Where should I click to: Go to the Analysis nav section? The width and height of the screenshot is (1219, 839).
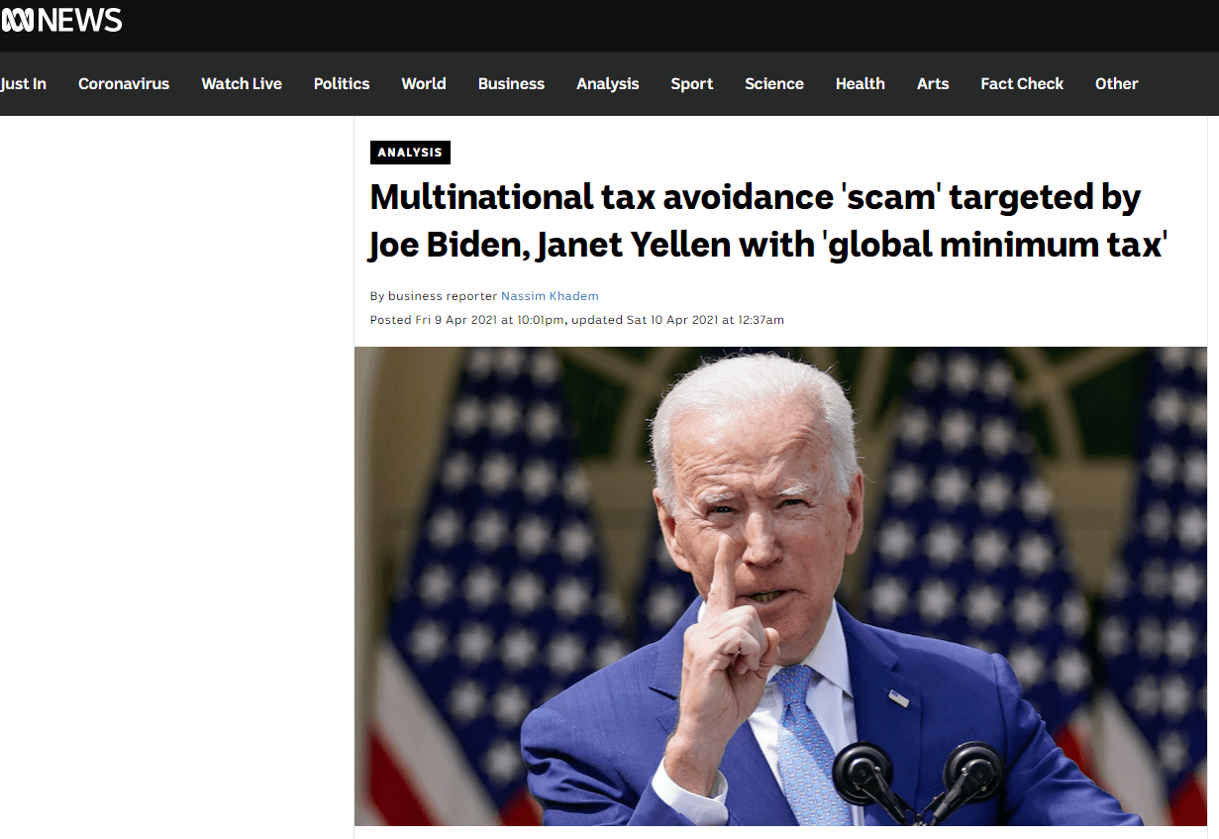608,84
